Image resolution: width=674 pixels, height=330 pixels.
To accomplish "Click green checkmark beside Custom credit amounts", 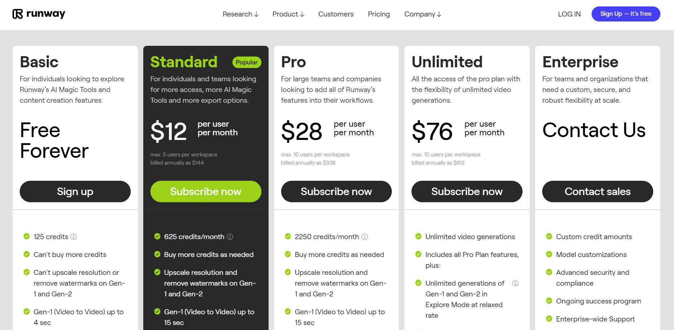I will click(x=549, y=236).
